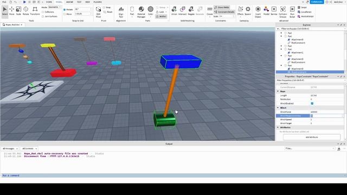Open the Edit Pivot tool

(x=98, y=12)
